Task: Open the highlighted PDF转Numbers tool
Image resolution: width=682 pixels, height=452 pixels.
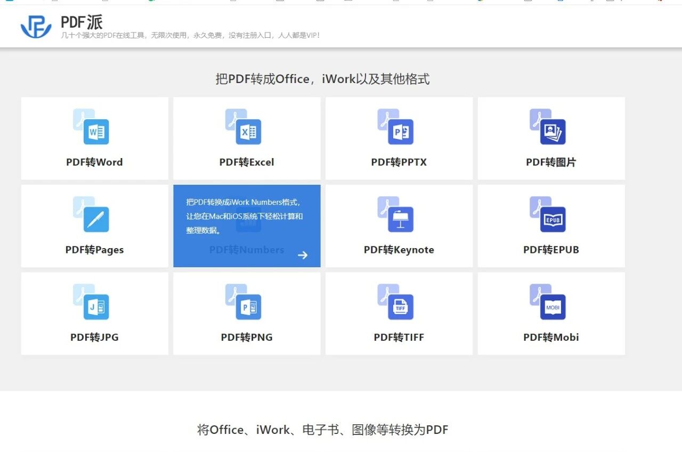Action: (x=247, y=226)
